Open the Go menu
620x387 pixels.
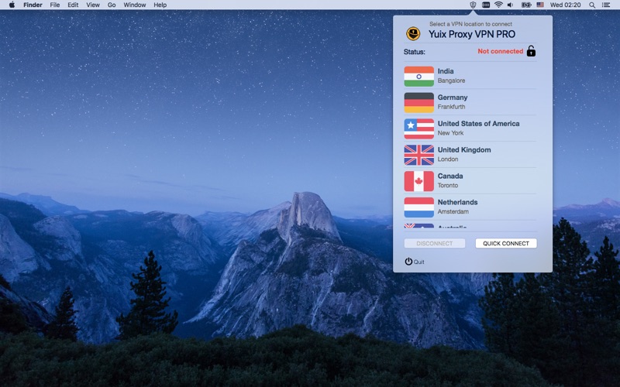[112, 5]
